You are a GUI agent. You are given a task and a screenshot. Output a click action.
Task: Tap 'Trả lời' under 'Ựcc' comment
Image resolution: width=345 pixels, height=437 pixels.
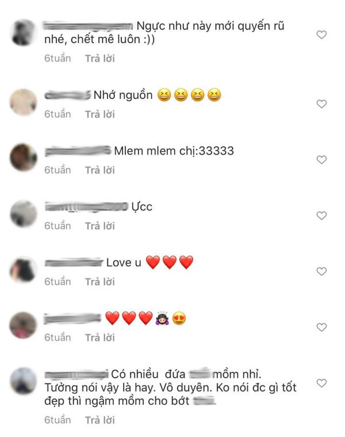point(100,226)
